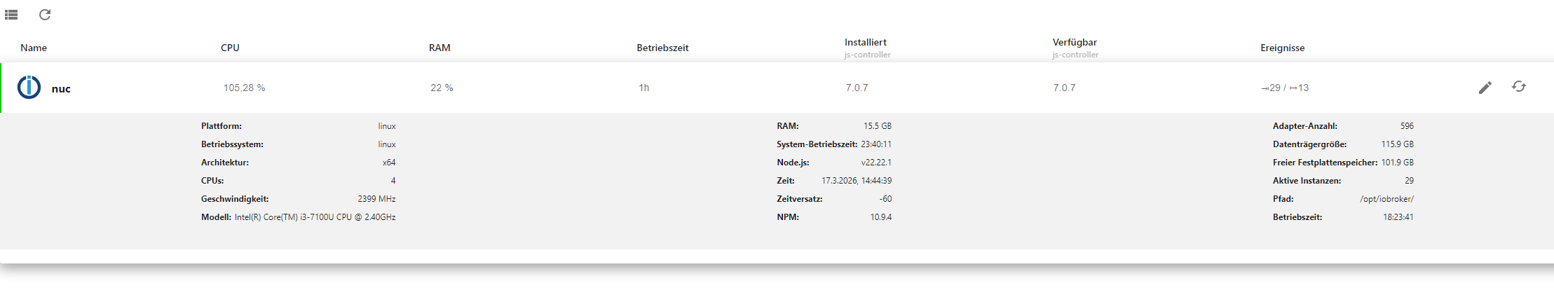Click the CPU column header

(230, 48)
